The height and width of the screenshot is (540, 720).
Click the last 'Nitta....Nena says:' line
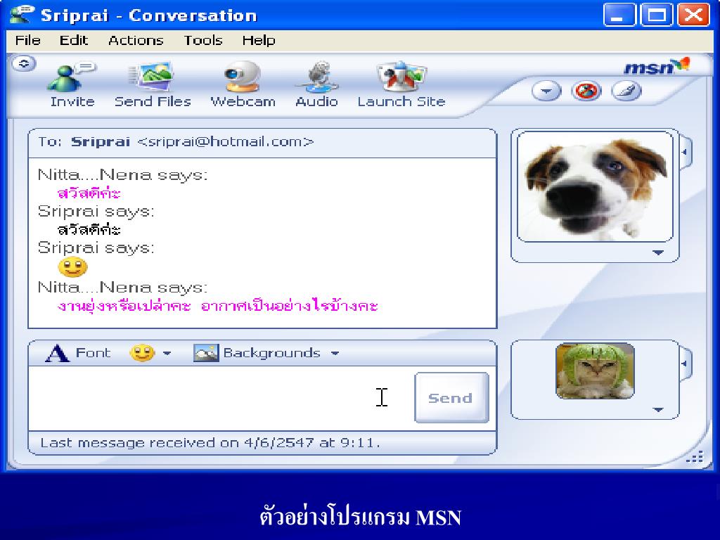point(122,288)
